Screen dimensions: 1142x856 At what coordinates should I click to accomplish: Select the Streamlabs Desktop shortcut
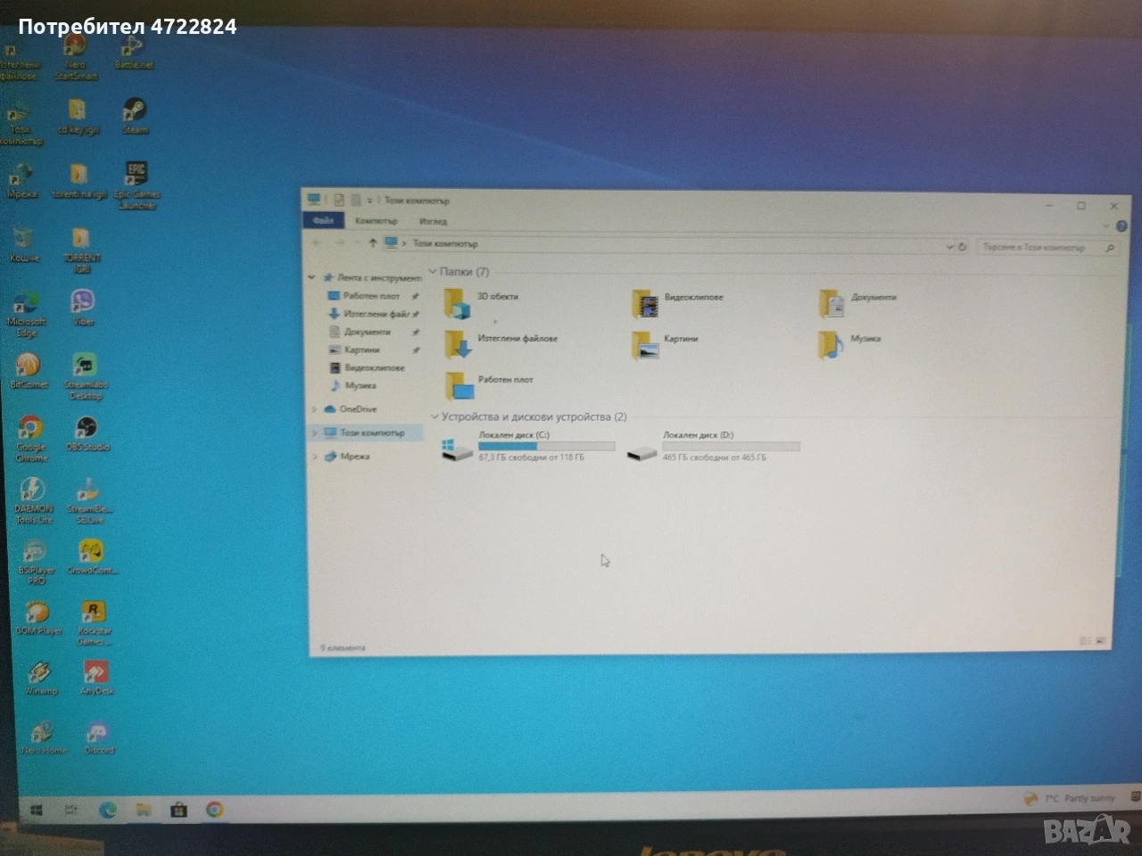pos(86,376)
